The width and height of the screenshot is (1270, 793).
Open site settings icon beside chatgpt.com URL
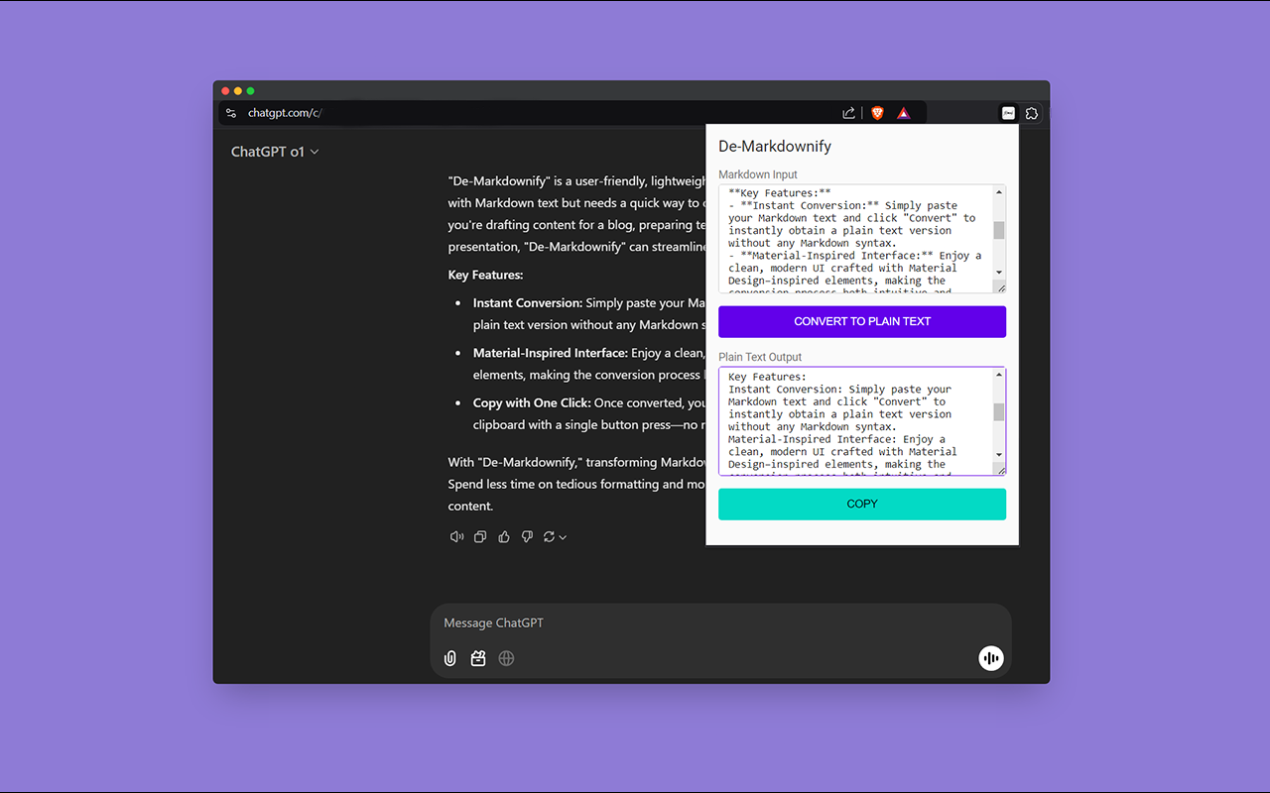click(x=231, y=113)
